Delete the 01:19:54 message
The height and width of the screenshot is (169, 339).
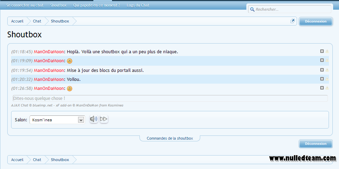click(322, 70)
